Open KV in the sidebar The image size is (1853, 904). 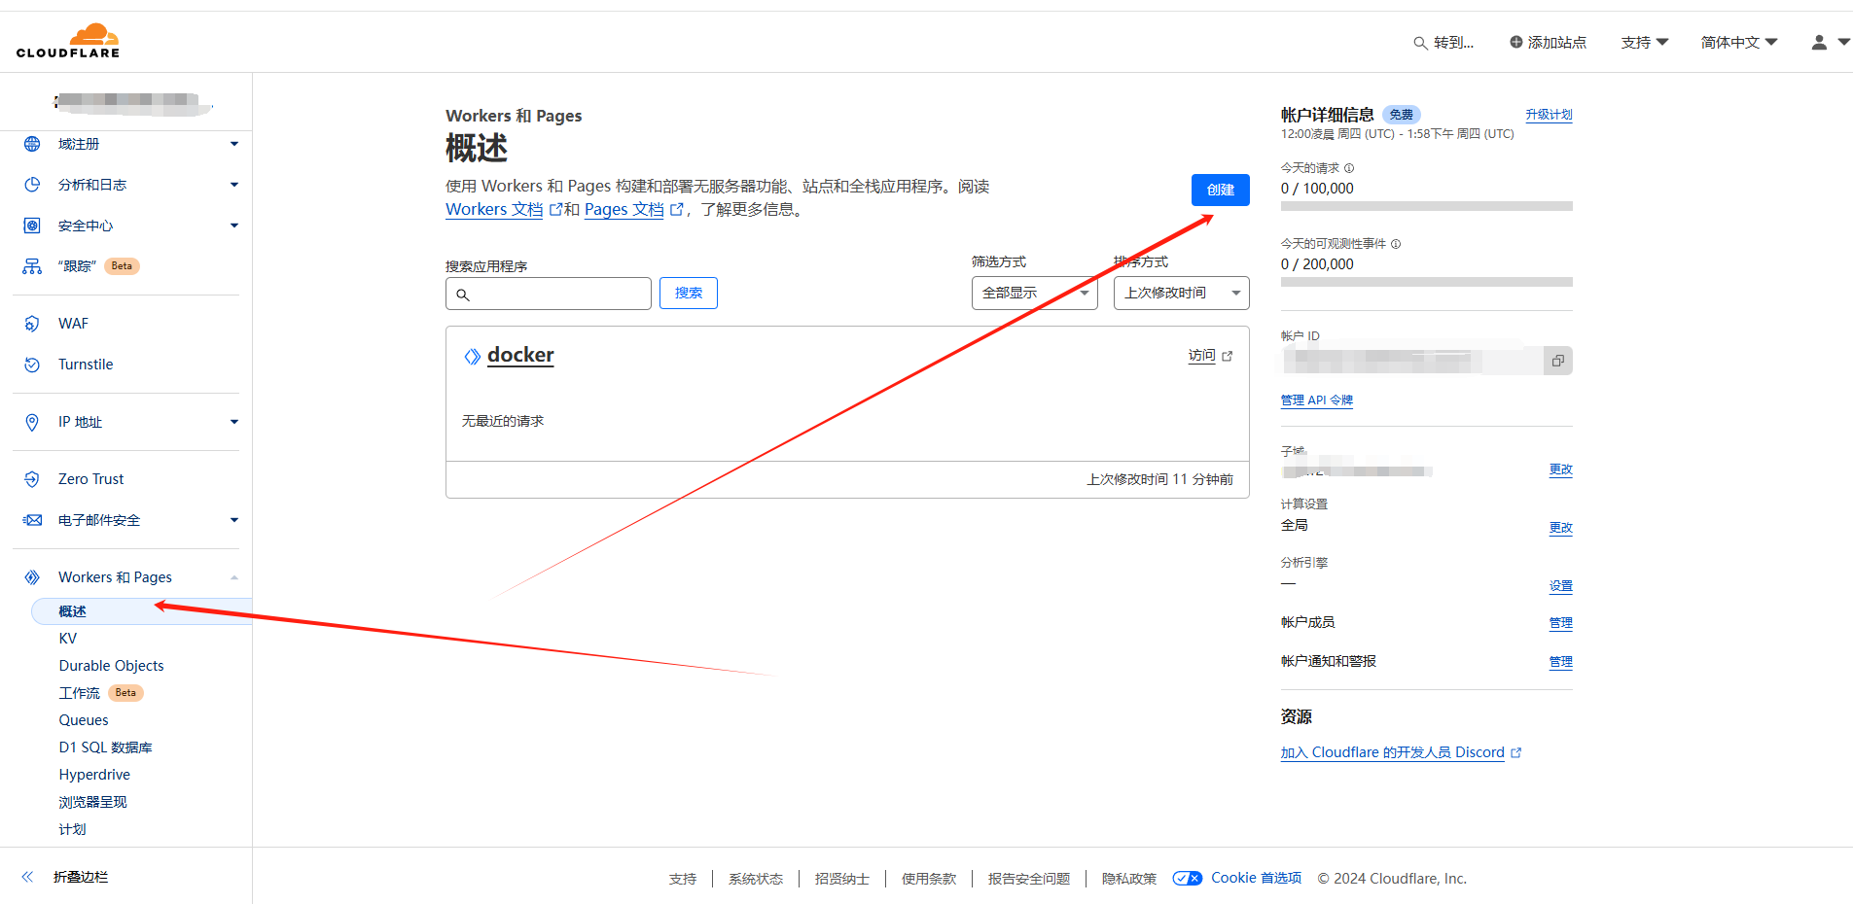[x=68, y=639]
